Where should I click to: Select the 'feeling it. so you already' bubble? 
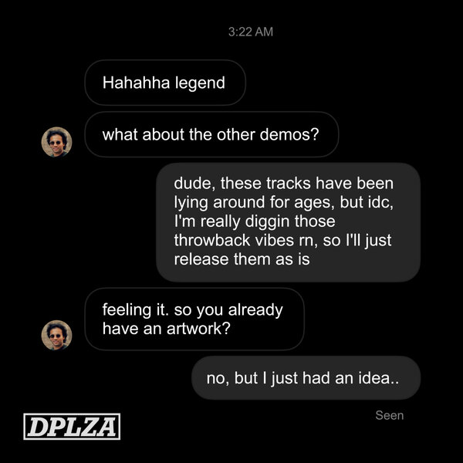pos(194,319)
